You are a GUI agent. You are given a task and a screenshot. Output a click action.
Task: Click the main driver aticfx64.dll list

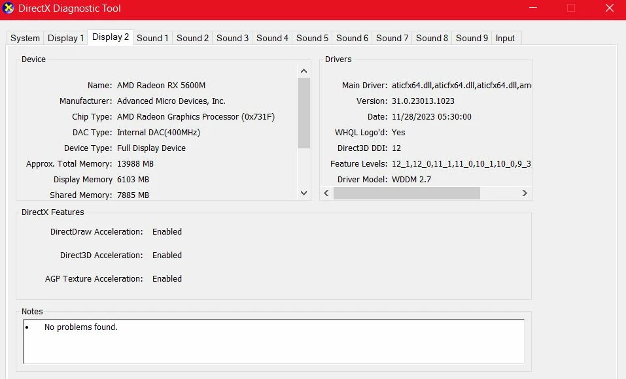tap(461, 86)
